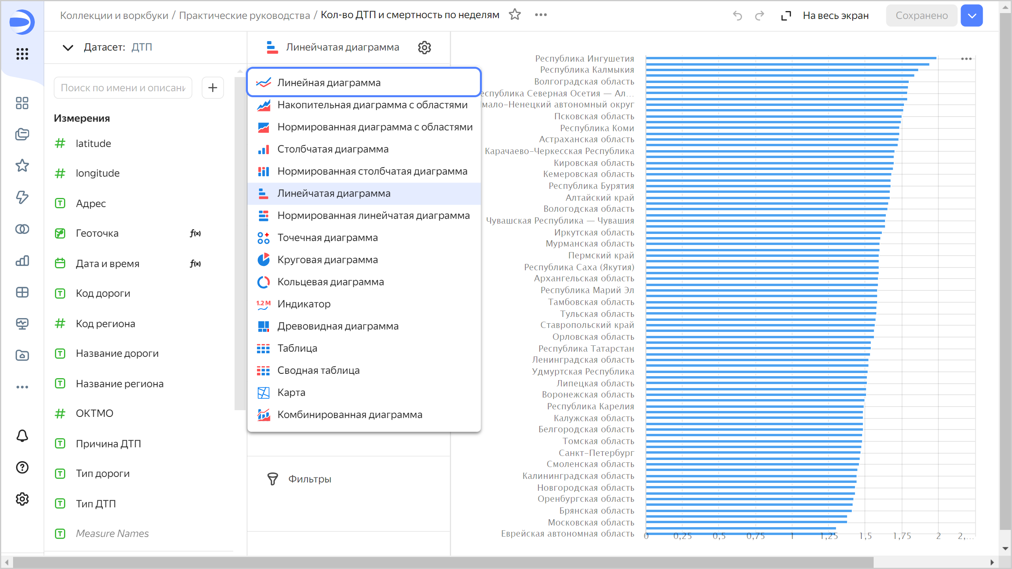Open the save options dropdown arrow

click(972, 16)
